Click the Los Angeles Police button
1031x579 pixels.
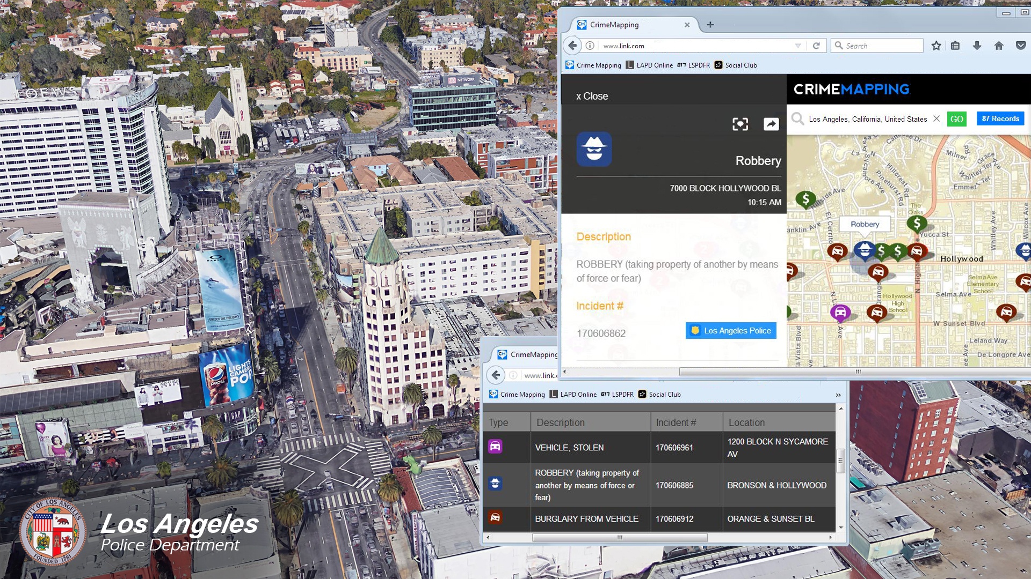731,331
